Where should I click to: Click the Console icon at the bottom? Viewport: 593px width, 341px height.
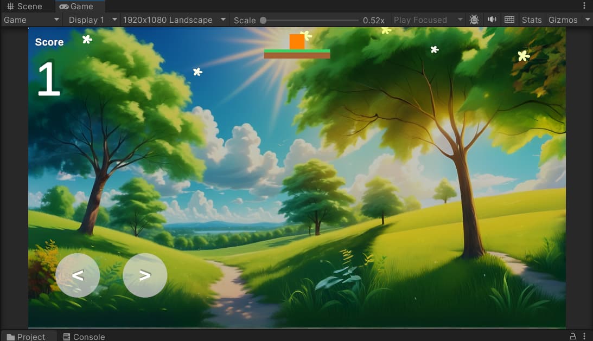(x=67, y=337)
